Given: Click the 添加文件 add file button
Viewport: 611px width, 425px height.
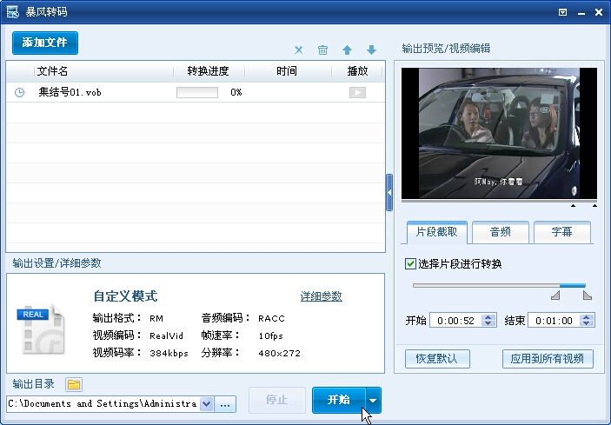Looking at the screenshot, I should pos(45,43).
